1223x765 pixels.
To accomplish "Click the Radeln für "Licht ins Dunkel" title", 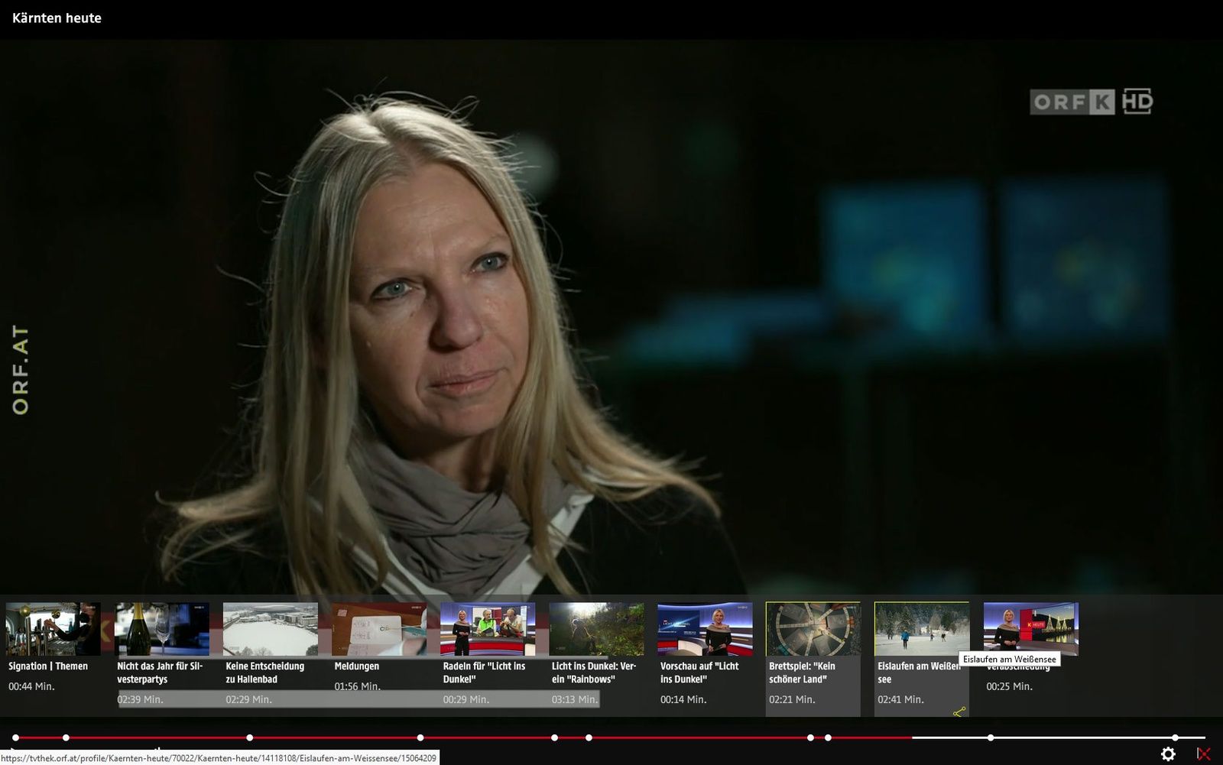I will (484, 673).
